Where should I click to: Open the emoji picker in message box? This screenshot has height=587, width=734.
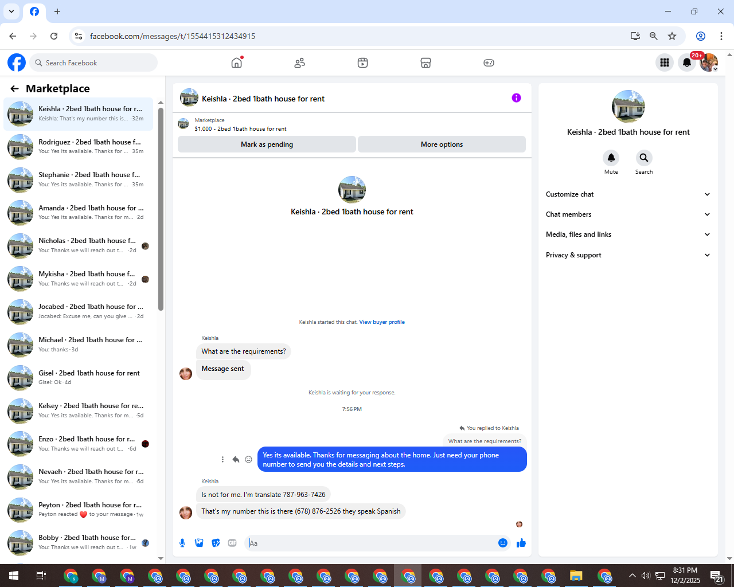tap(503, 543)
